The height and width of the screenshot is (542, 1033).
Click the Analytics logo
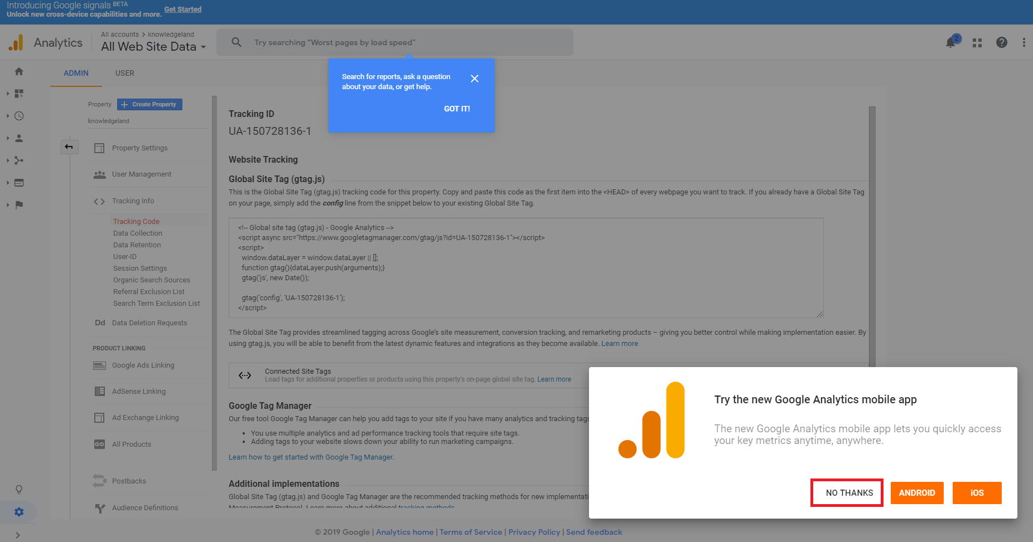click(x=16, y=42)
